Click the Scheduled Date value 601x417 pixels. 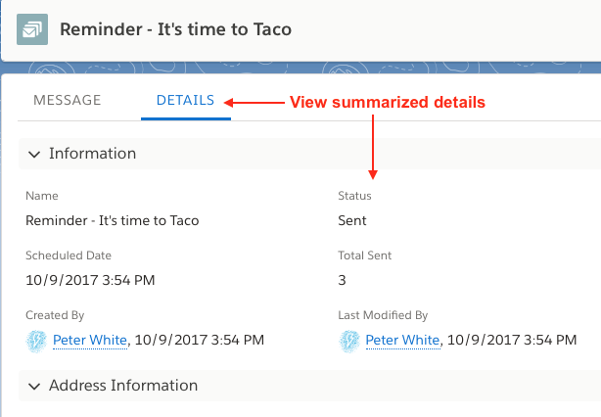90,280
